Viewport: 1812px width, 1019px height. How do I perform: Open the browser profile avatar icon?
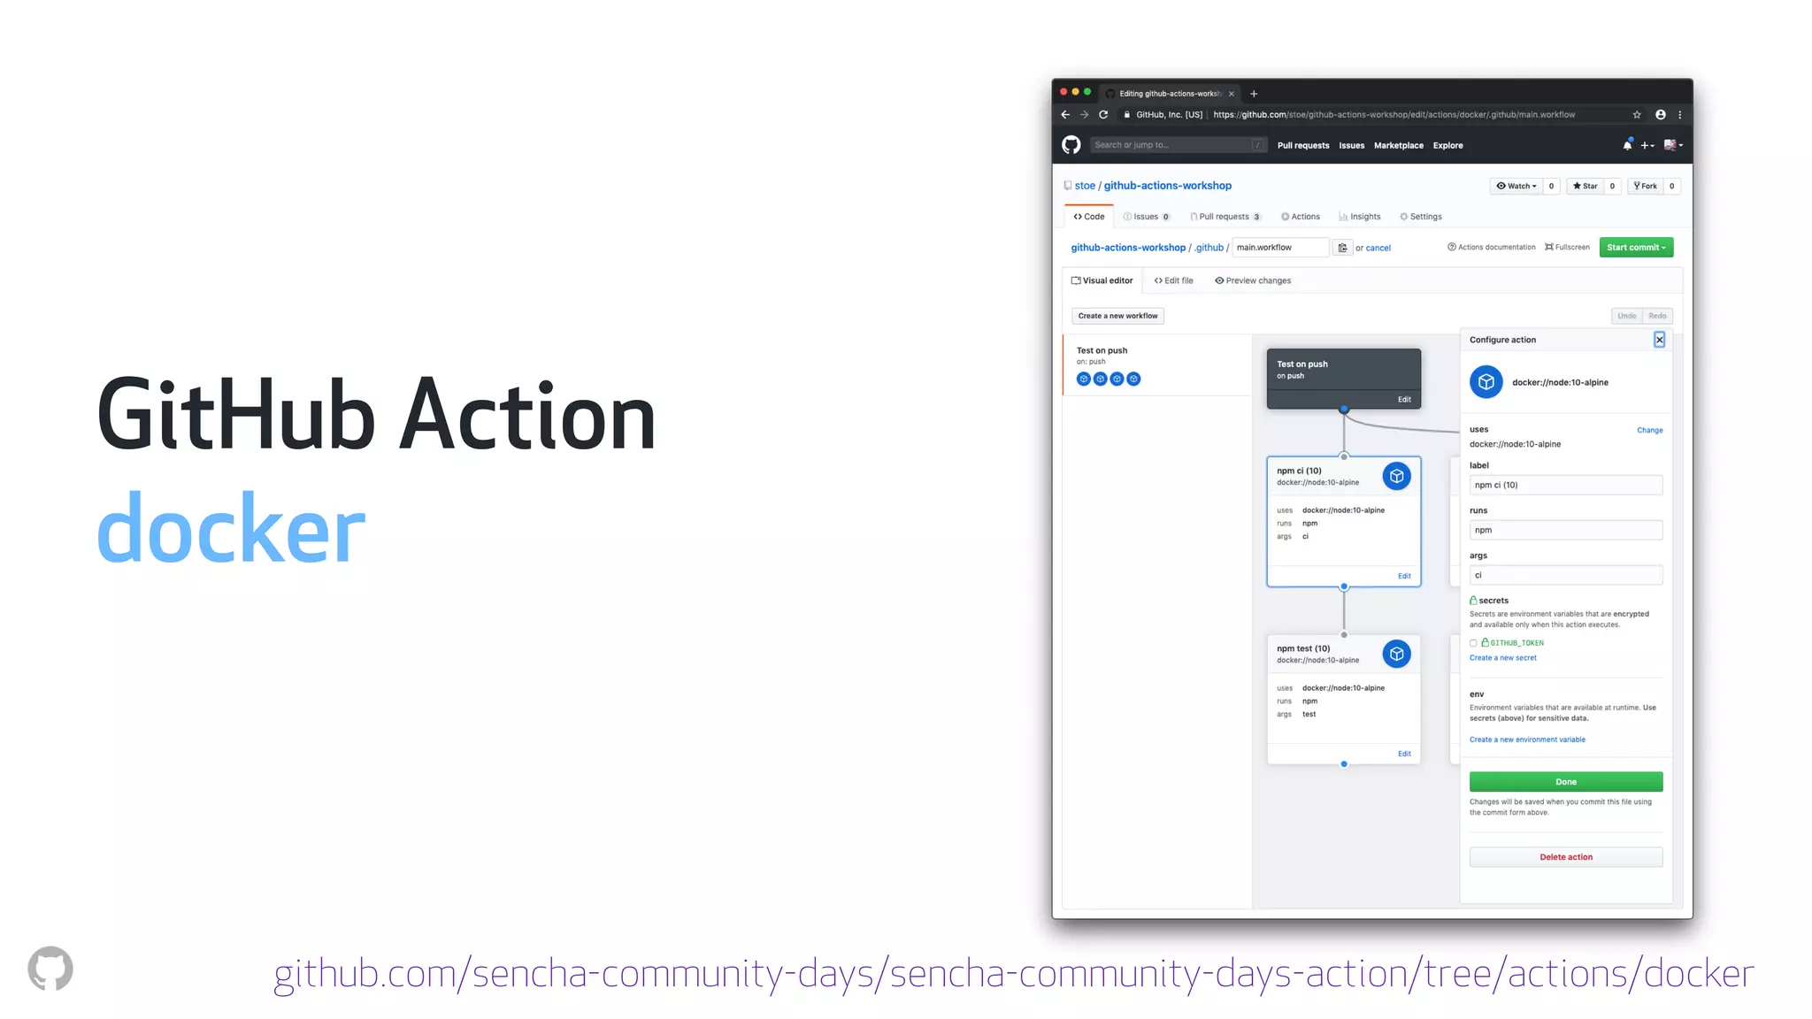tap(1661, 114)
